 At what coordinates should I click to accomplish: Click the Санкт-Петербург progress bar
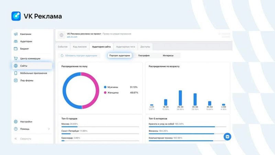click(x=100, y=134)
